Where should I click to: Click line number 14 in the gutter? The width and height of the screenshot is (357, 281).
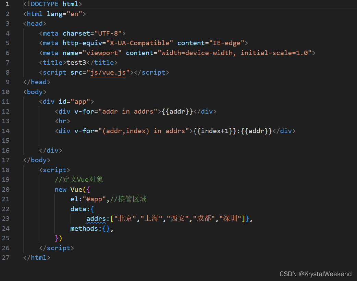pos(6,131)
